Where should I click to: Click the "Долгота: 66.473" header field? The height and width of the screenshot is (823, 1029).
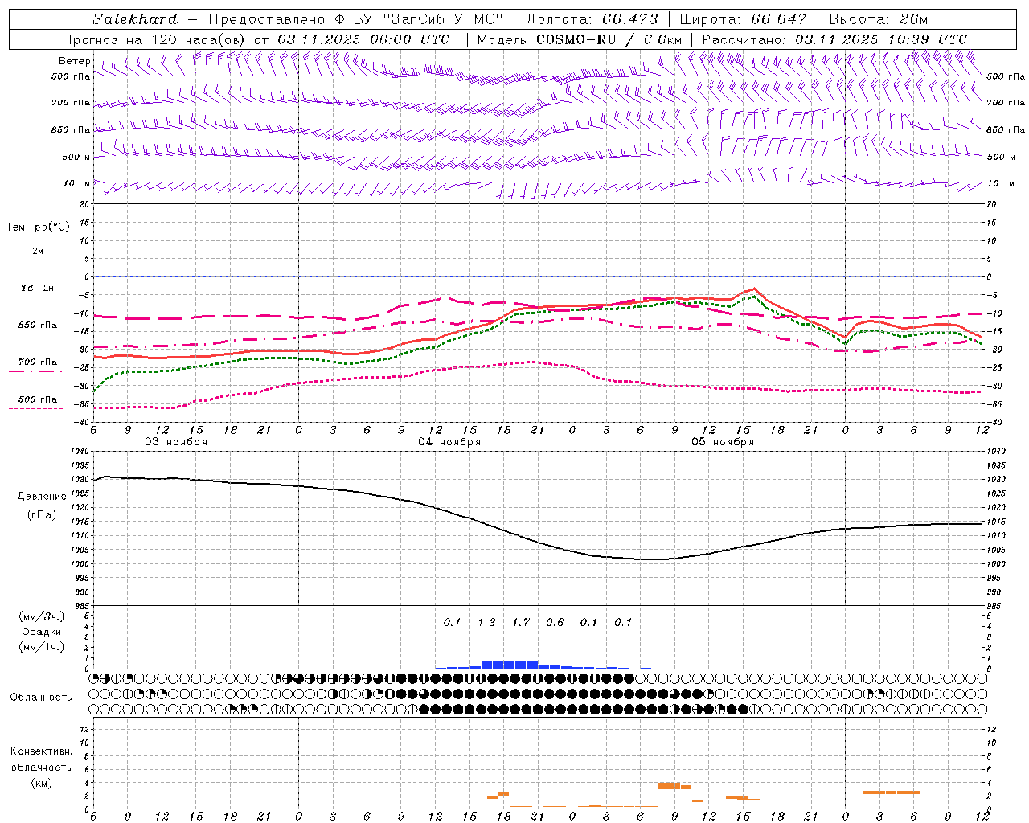pyautogui.click(x=592, y=19)
